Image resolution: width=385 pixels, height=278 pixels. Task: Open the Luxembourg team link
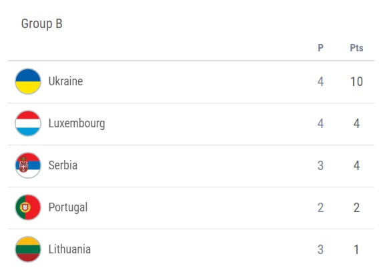click(x=77, y=123)
